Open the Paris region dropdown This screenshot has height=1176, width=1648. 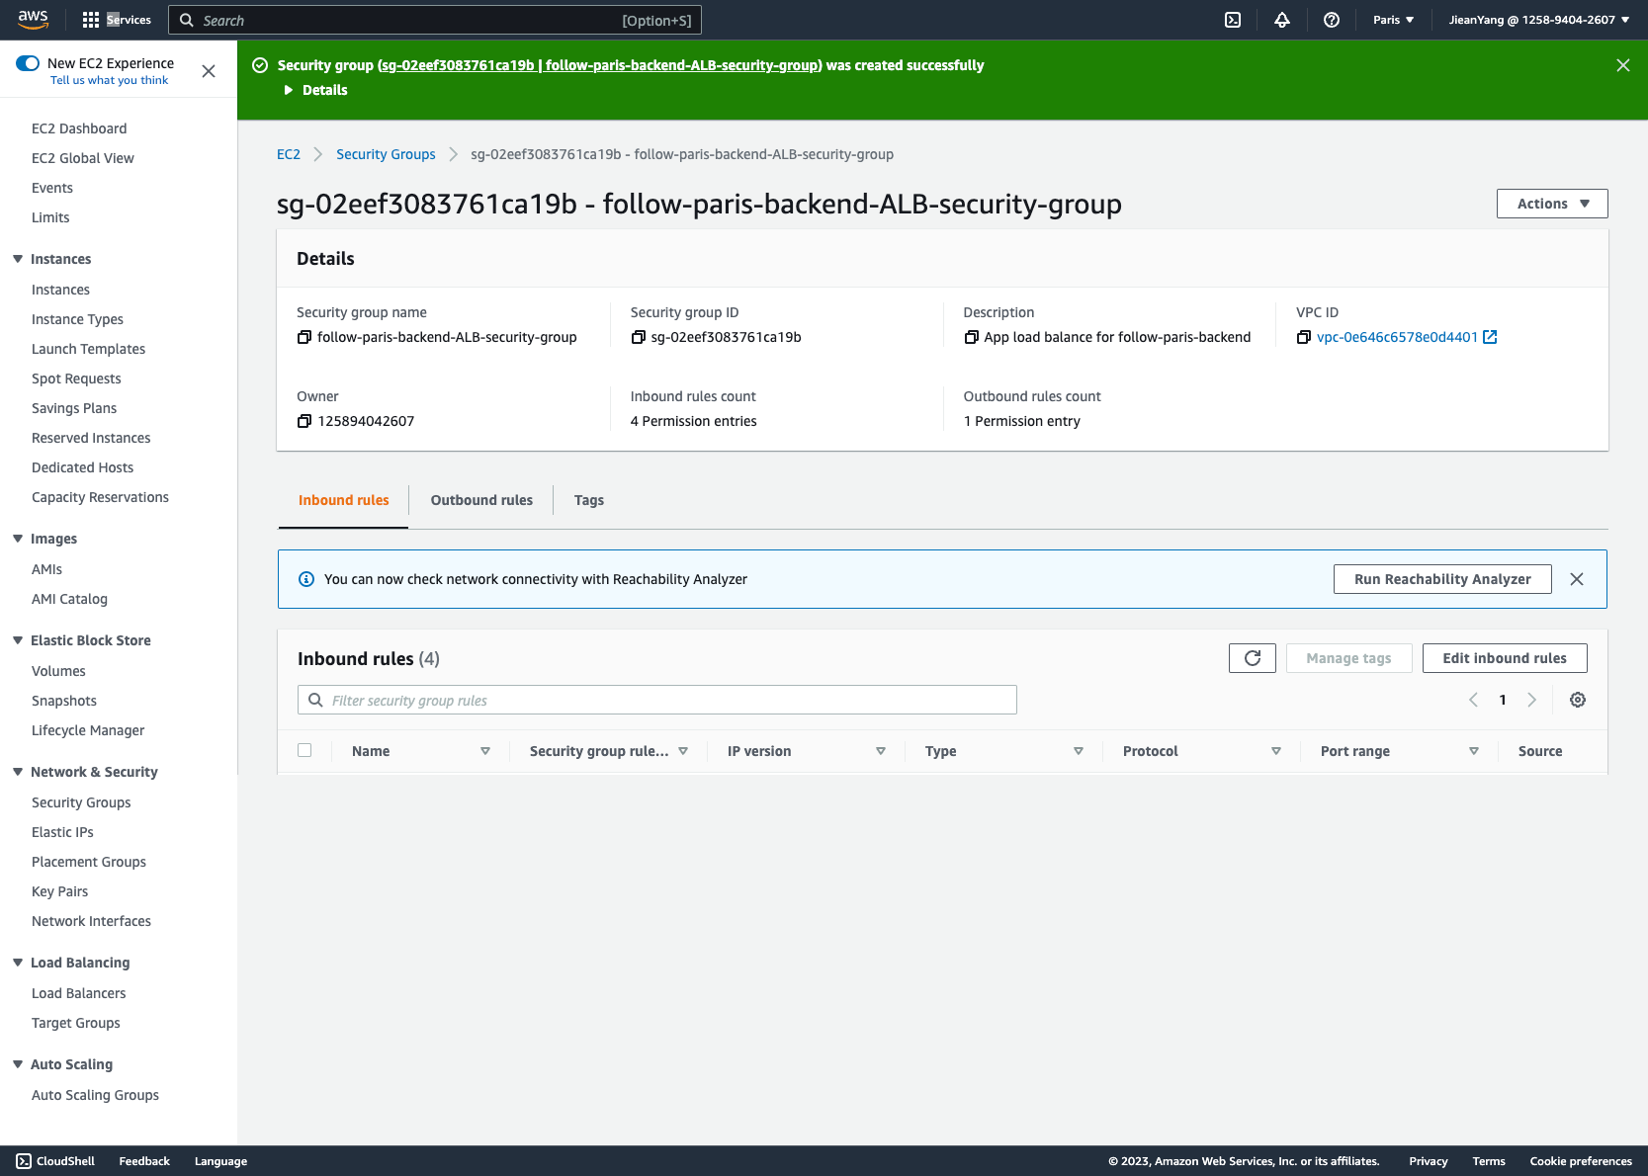(1393, 20)
